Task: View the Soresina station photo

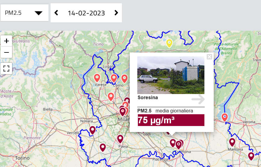Action: pyautogui.click(x=171, y=75)
